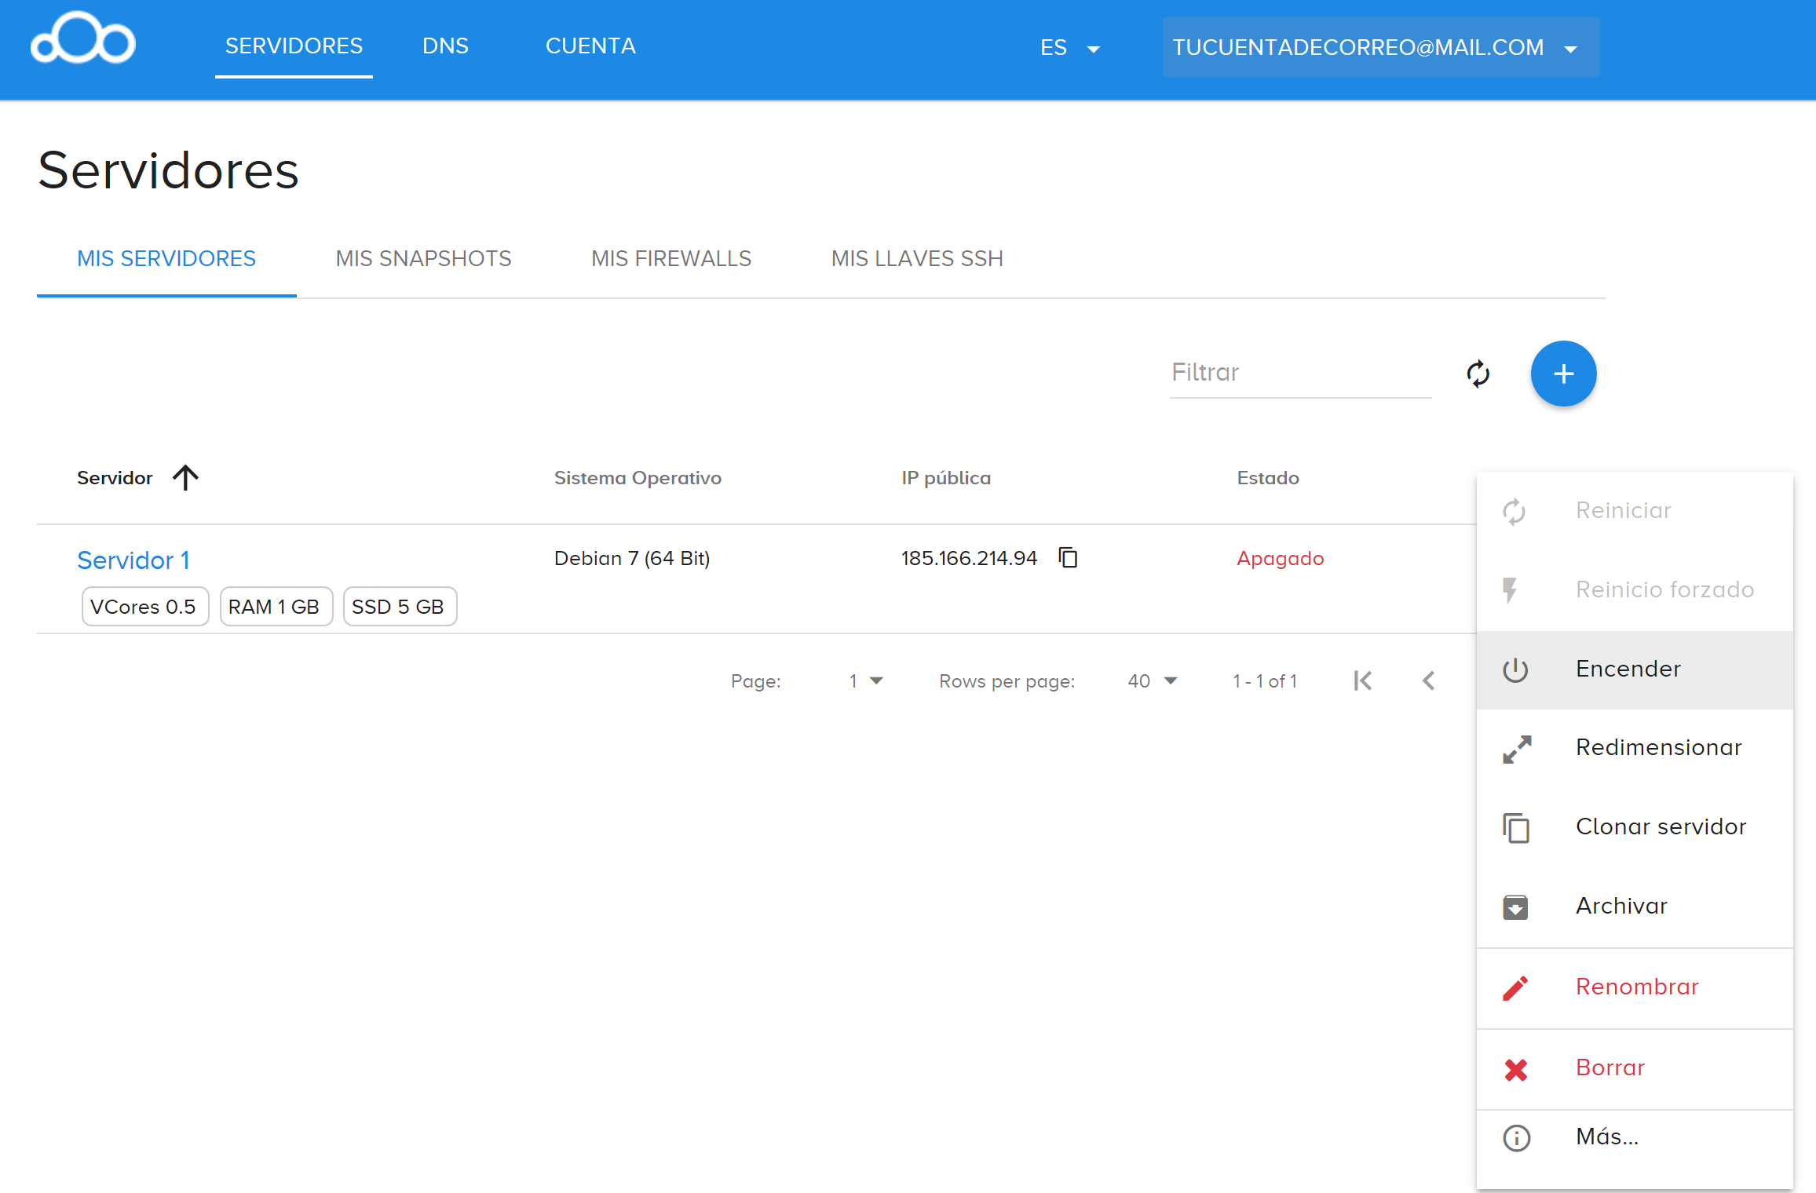Choose Redimensionar from the context menu

coord(1635,748)
